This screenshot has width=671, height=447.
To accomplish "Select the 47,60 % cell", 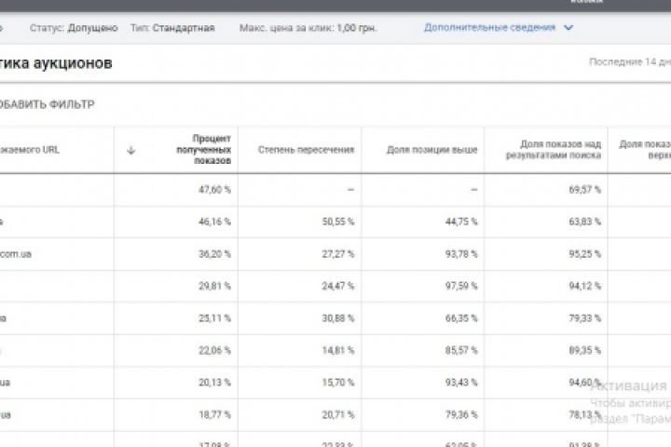I will (x=214, y=189).
